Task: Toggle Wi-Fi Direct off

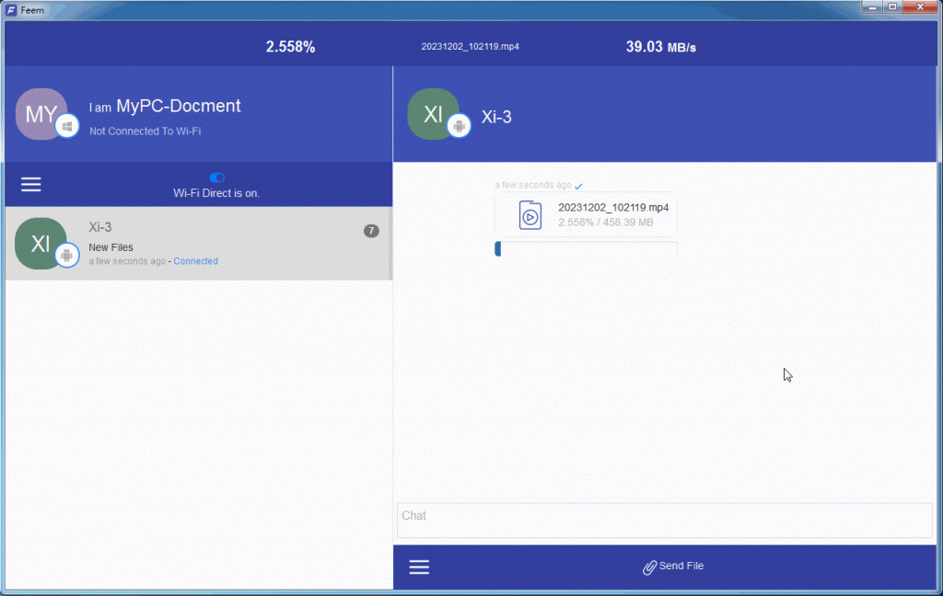Action: tap(216, 178)
